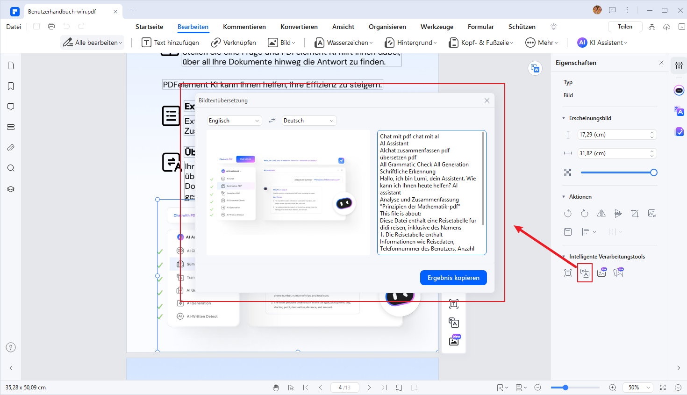This screenshot has width=687, height=395.
Task: Click the replace image action icon
Action: (x=652, y=213)
